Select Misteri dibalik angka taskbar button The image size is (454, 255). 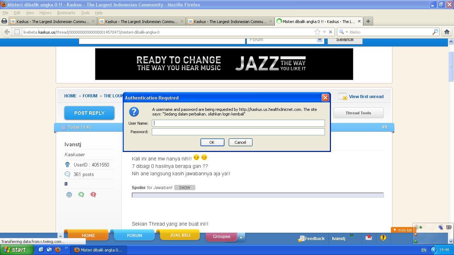click(98, 250)
